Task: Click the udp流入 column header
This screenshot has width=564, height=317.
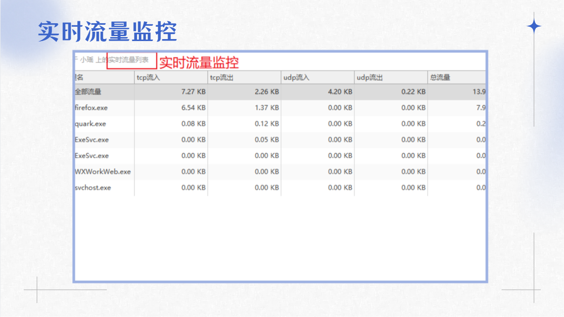Action: [318, 77]
